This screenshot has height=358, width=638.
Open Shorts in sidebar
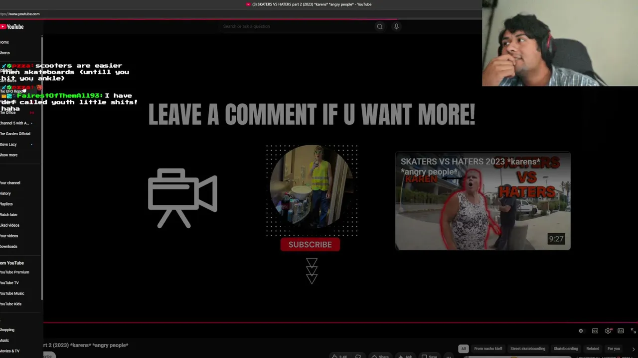[5, 53]
